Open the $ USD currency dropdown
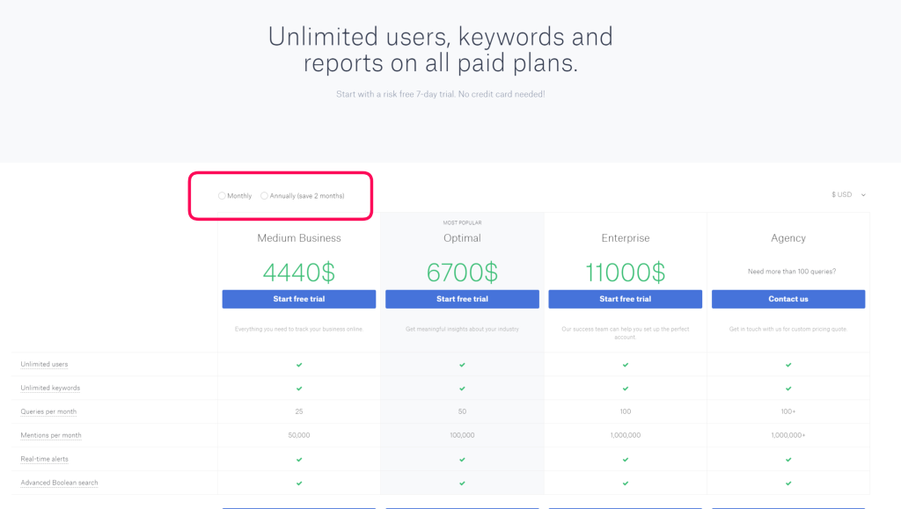This screenshot has height=509, width=901. (848, 195)
